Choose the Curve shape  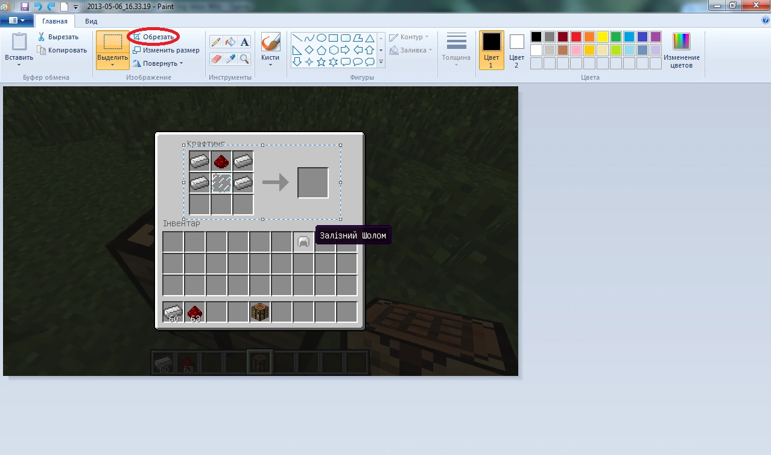click(x=309, y=37)
